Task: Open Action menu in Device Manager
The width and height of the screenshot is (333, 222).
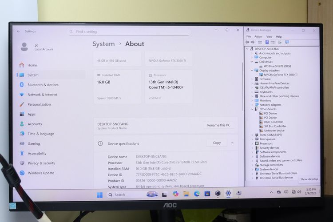Action: click(x=258, y=36)
